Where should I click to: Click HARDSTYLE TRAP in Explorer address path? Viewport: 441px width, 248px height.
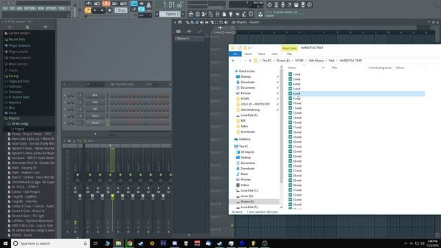click(x=351, y=61)
